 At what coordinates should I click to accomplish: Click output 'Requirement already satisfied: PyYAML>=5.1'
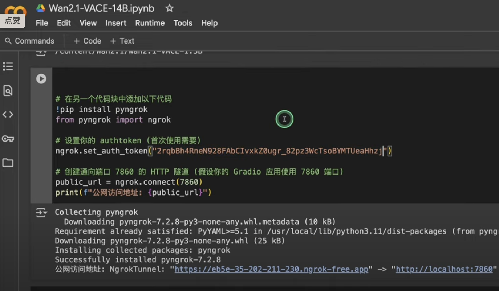[x=277, y=231]
